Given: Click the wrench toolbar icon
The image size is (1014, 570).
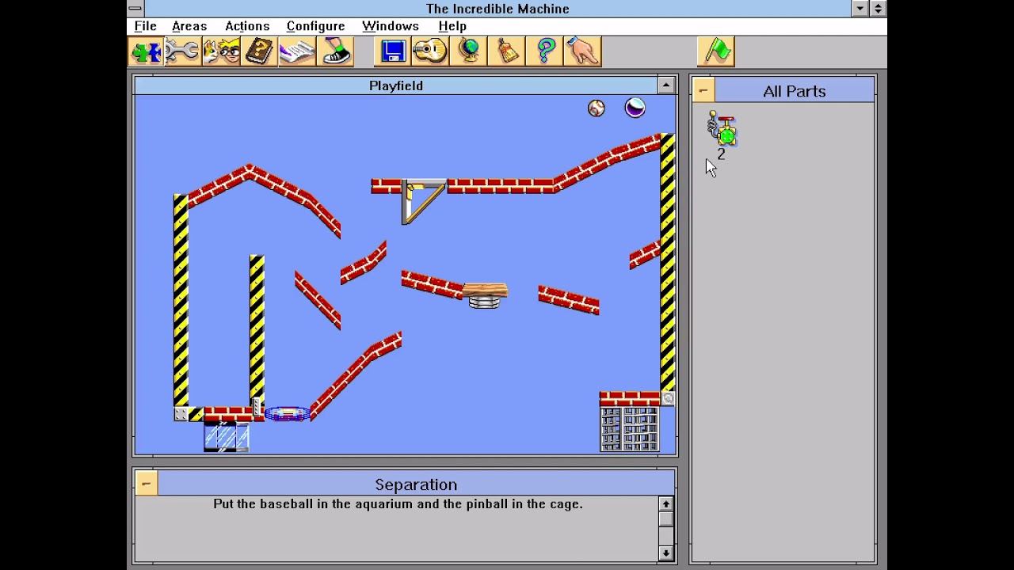Looking at the screenshot, I should pos(183,51).
